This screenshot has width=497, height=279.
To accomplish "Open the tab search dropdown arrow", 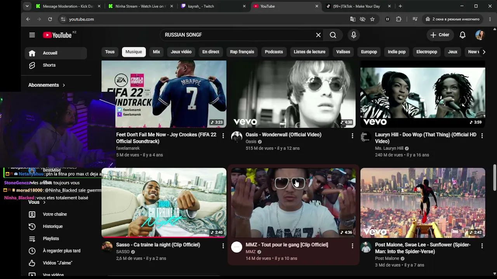I will [27, 6].
